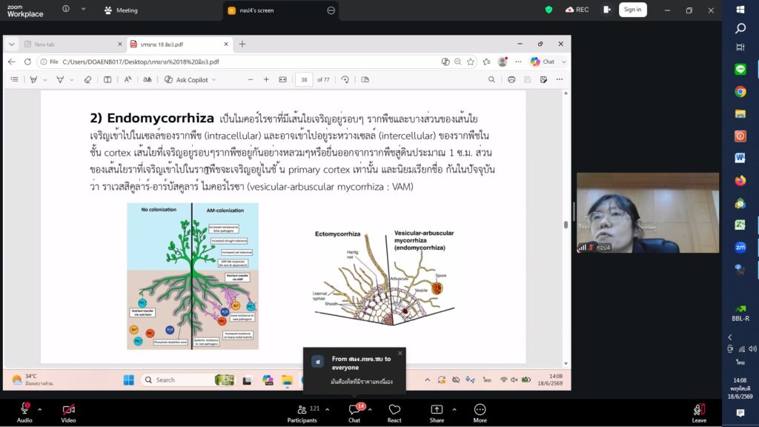Click Ask Copilot in PDF toolbar
Viewport: 759px width, 427px height.
point(186,80)
